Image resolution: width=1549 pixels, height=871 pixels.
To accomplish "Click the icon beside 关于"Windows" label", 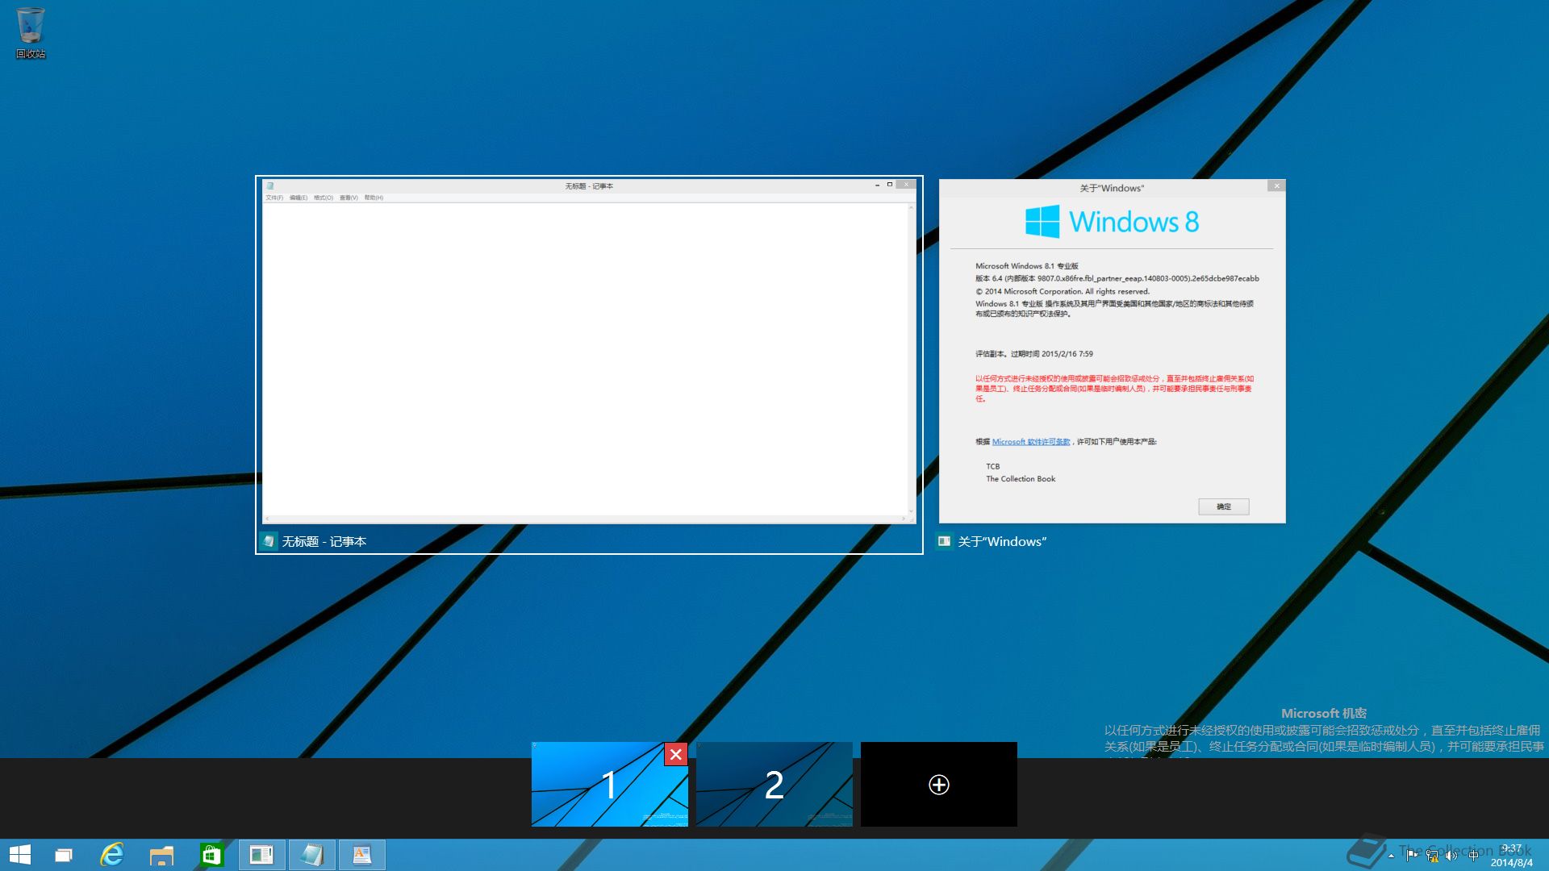I will [944, 541].
